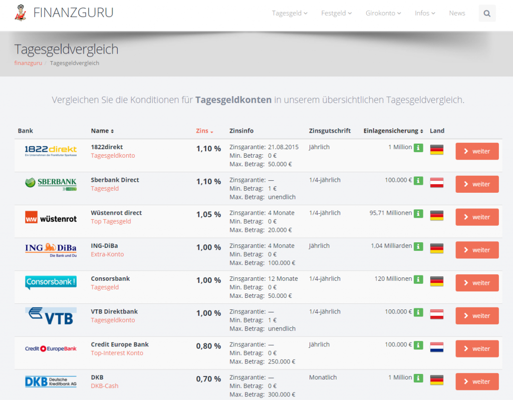This screenshot has width=513, height=400.
Task: Click the 1822direkt bank logo
Action: coord(51,151)
